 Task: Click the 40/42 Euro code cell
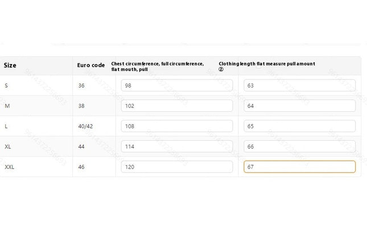pos(85,126)
